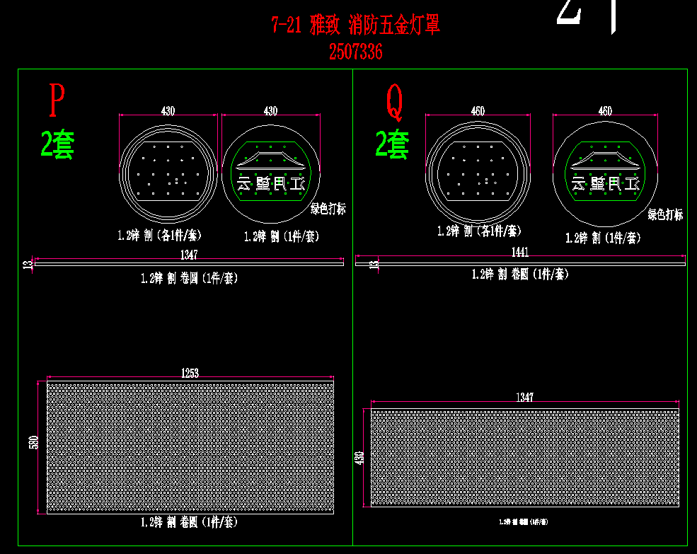Click the 580 vertical dimension label

33,442
